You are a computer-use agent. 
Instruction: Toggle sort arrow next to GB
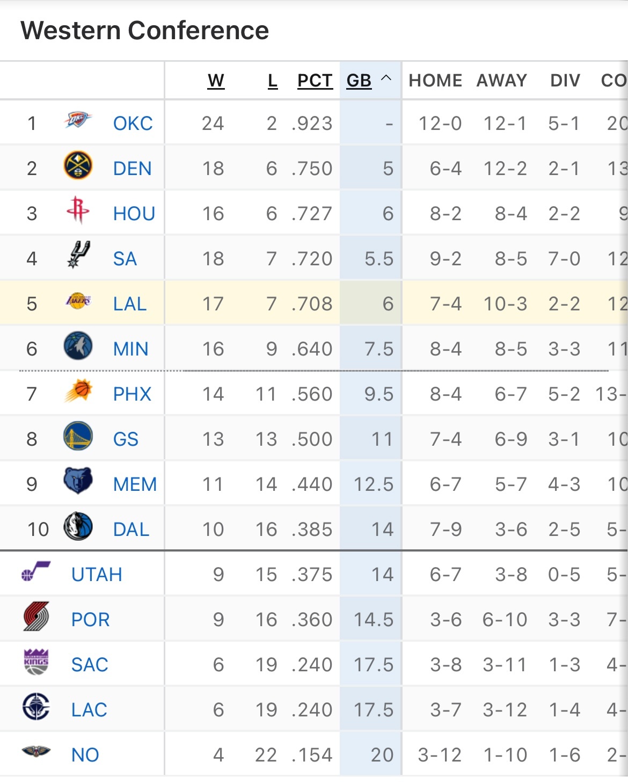[386, 78]
